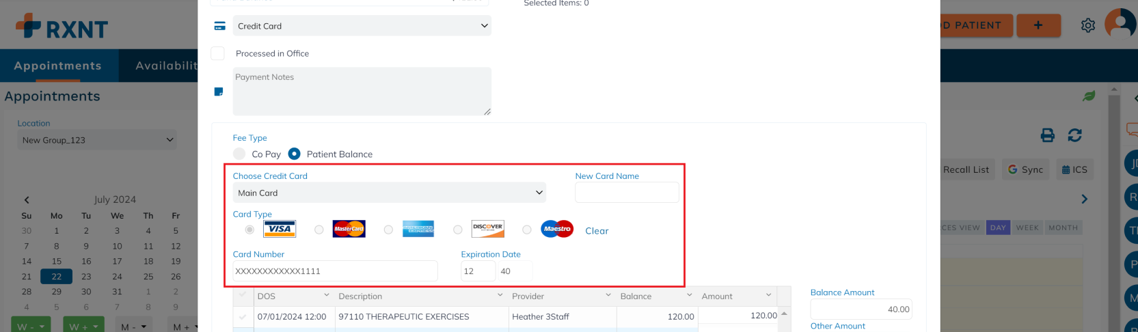Click the print appointments icon
1138x332 pixels.
pyautogui.click(x=1047, y=135)
